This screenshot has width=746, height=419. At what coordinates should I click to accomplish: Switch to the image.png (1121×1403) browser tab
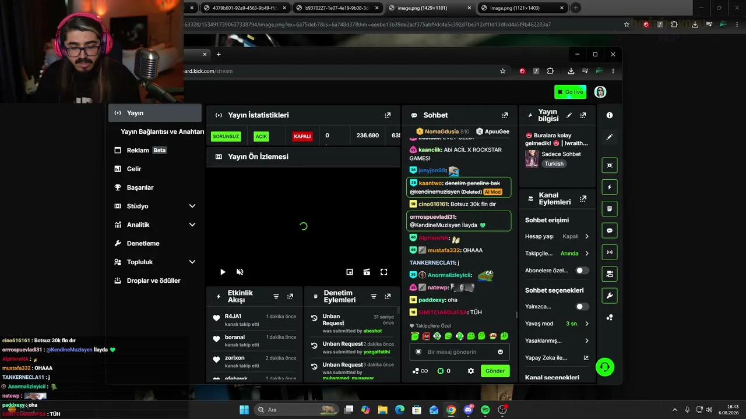(x=522, y=8)
